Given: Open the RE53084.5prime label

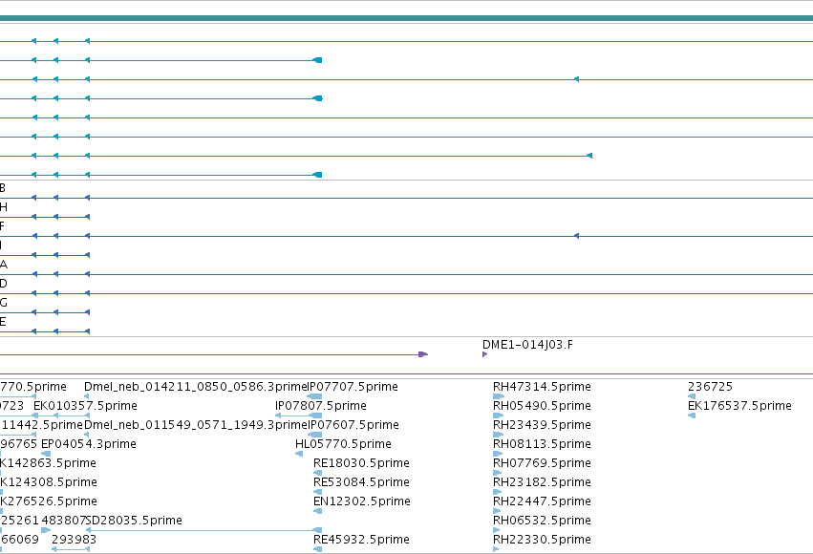Looking at the screenshot, I should (361, 482).
